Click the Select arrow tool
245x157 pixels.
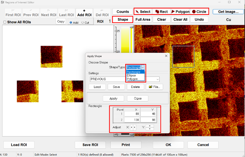coord(143,12)
